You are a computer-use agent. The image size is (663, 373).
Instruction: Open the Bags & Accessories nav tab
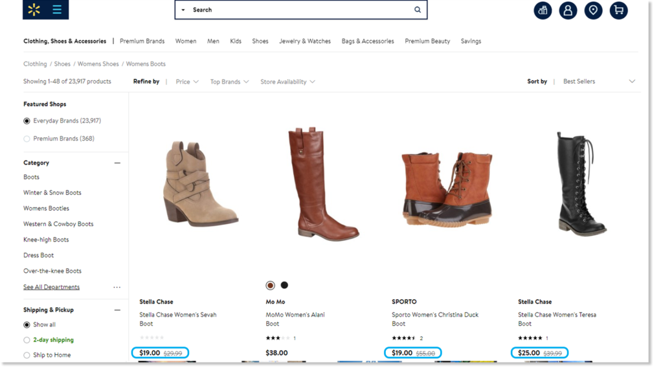[368, 41]
